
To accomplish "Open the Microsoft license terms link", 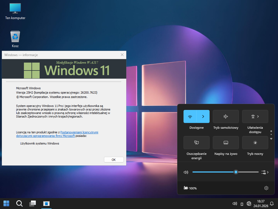I will pos(79,132).
